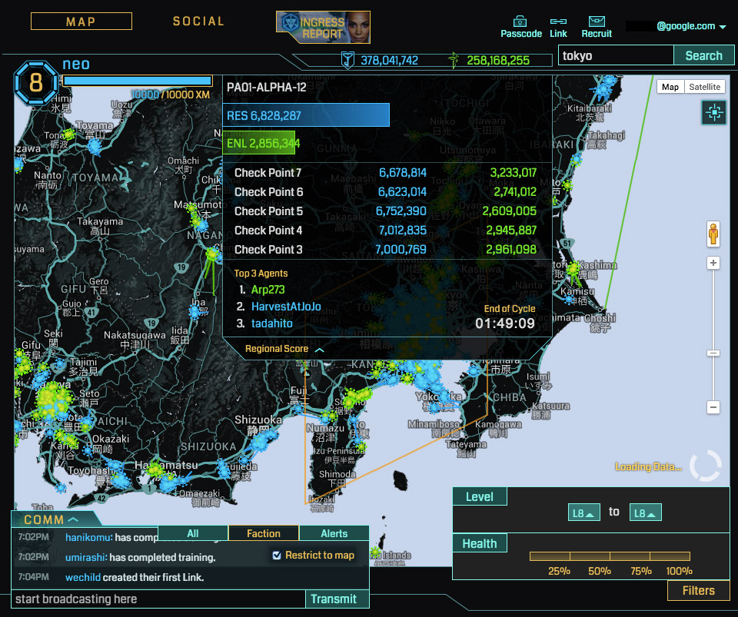The image size is (738, 617).
Task: Click the Check Point 6 row
Action: [x=385, y=192]
